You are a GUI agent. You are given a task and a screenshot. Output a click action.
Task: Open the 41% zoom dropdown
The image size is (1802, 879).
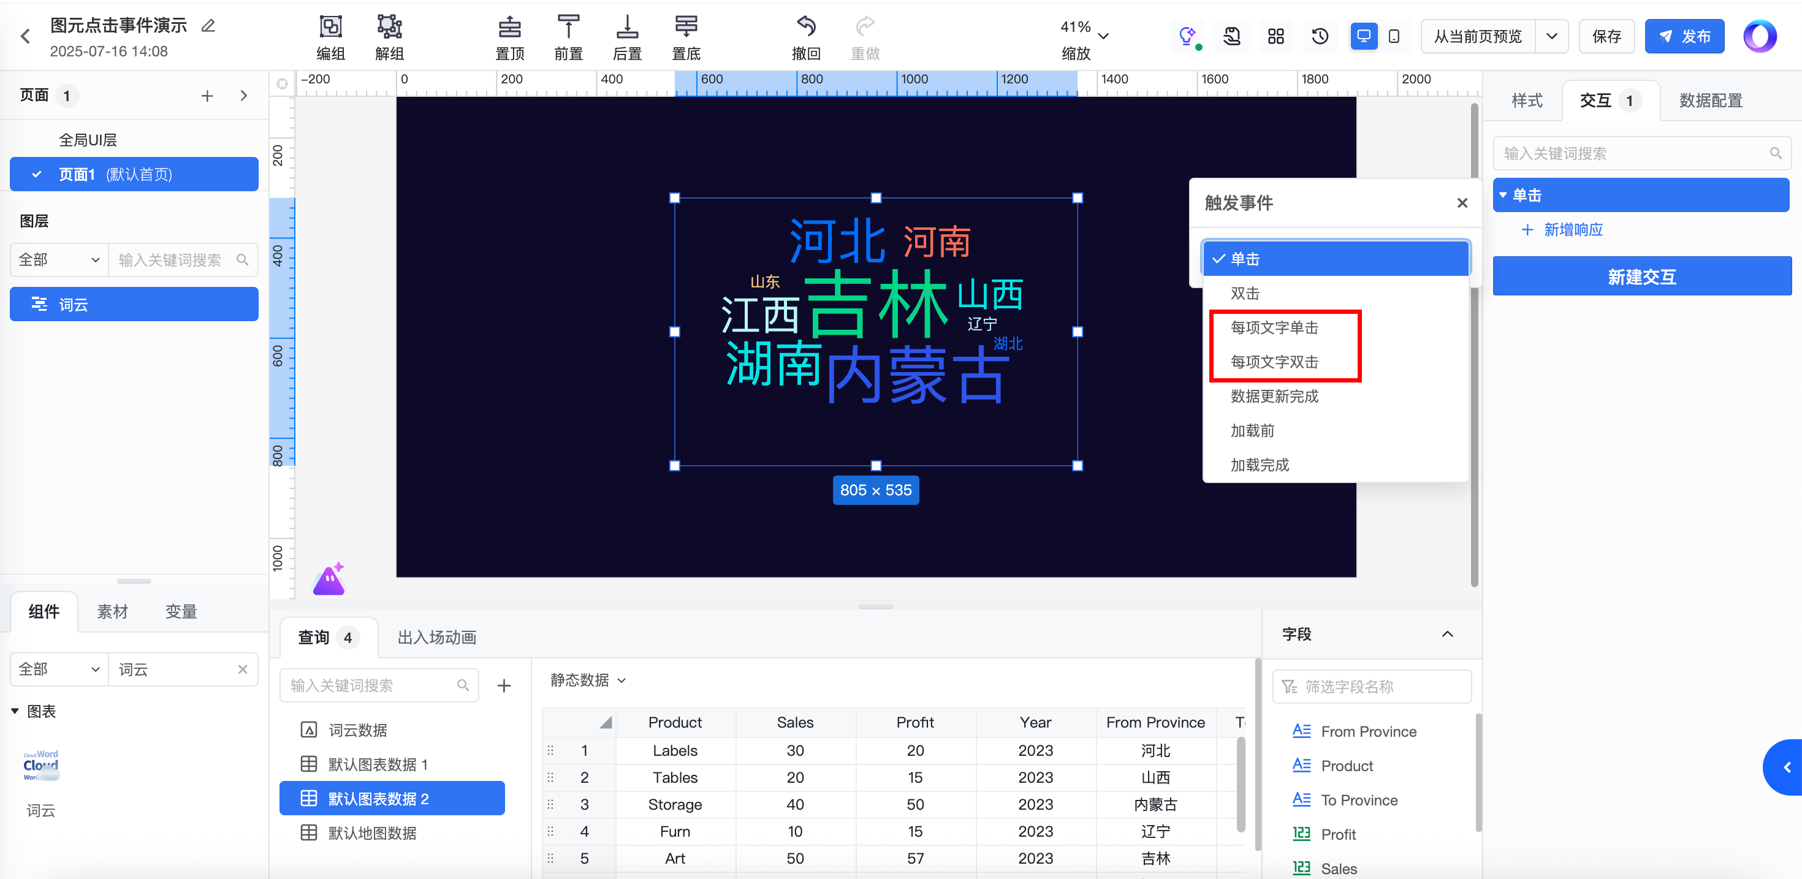pos(1103,36)
